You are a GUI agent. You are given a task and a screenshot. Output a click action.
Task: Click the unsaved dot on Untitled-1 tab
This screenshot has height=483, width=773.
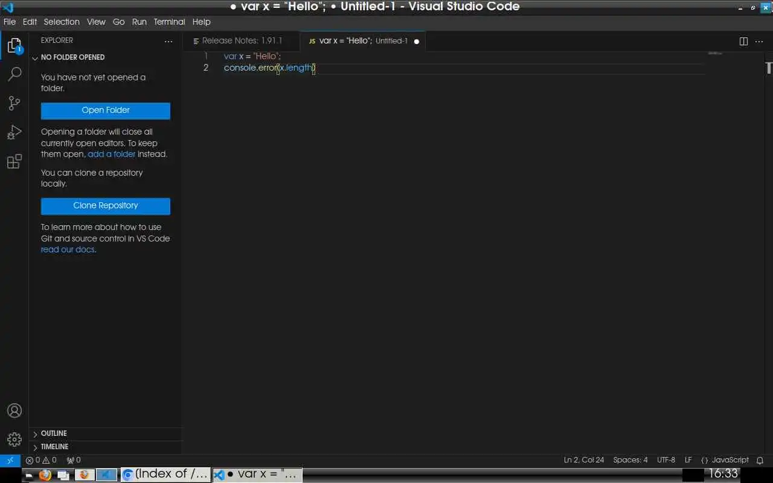[416, 41]
